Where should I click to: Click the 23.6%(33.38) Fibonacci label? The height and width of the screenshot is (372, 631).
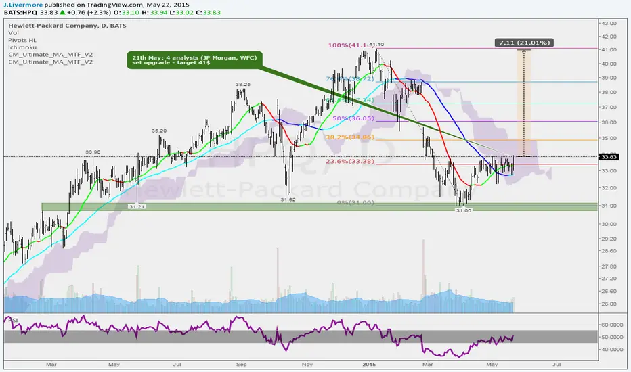click(350, 161)
